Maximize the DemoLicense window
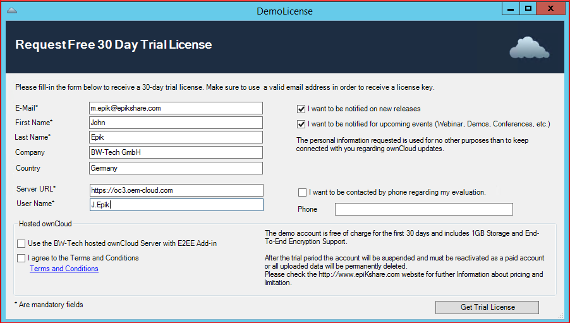The width and height of the screenshot is (570, 323). click(528, 8)
